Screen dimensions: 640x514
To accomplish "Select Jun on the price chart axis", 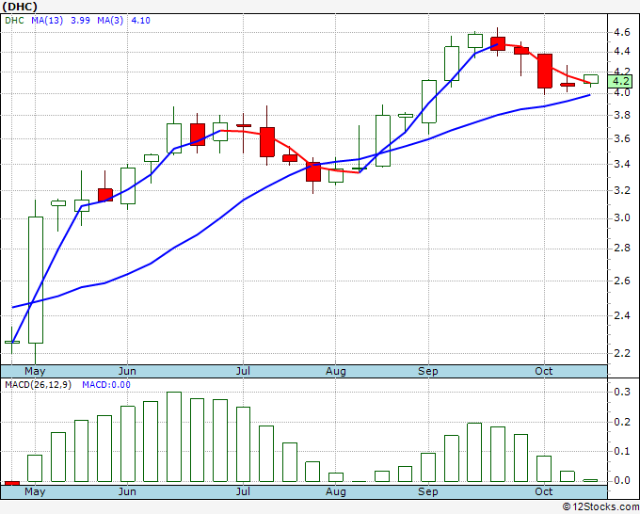I will coord(127,372).
